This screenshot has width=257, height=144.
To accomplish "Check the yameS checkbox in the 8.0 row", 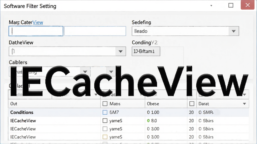I will [x=105, y=121].
